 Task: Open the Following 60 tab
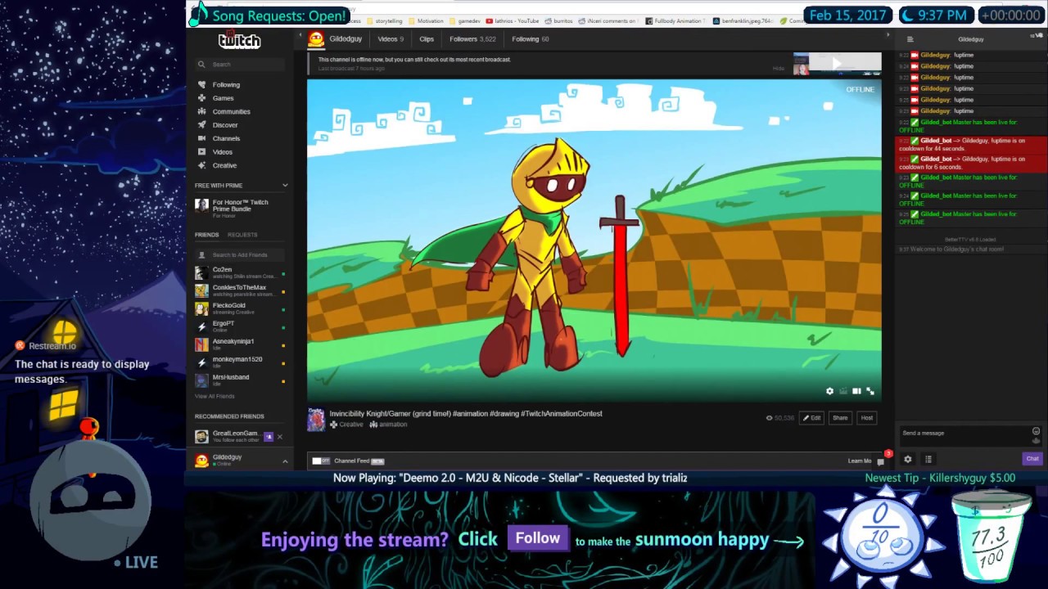(x=531, y=39)
